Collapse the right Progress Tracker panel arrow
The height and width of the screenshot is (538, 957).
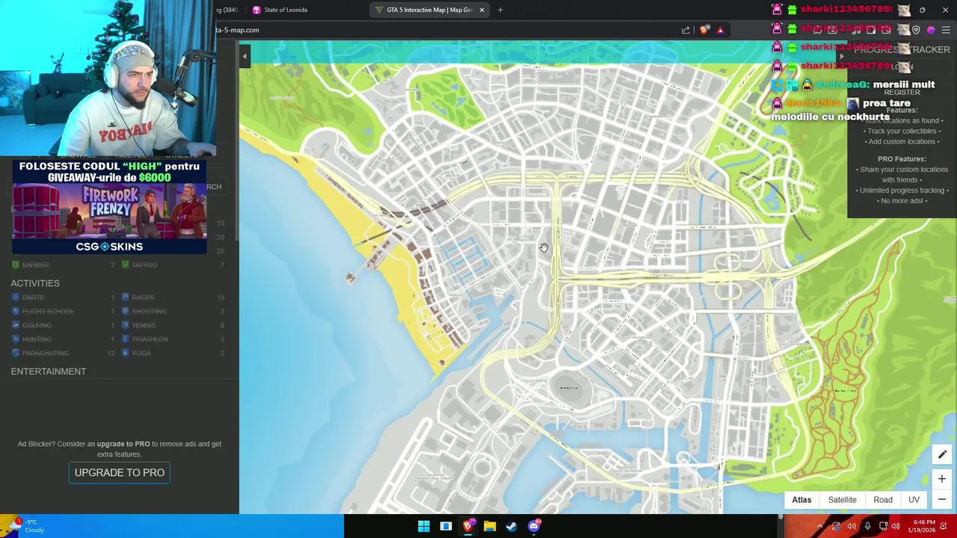point(841,55)
